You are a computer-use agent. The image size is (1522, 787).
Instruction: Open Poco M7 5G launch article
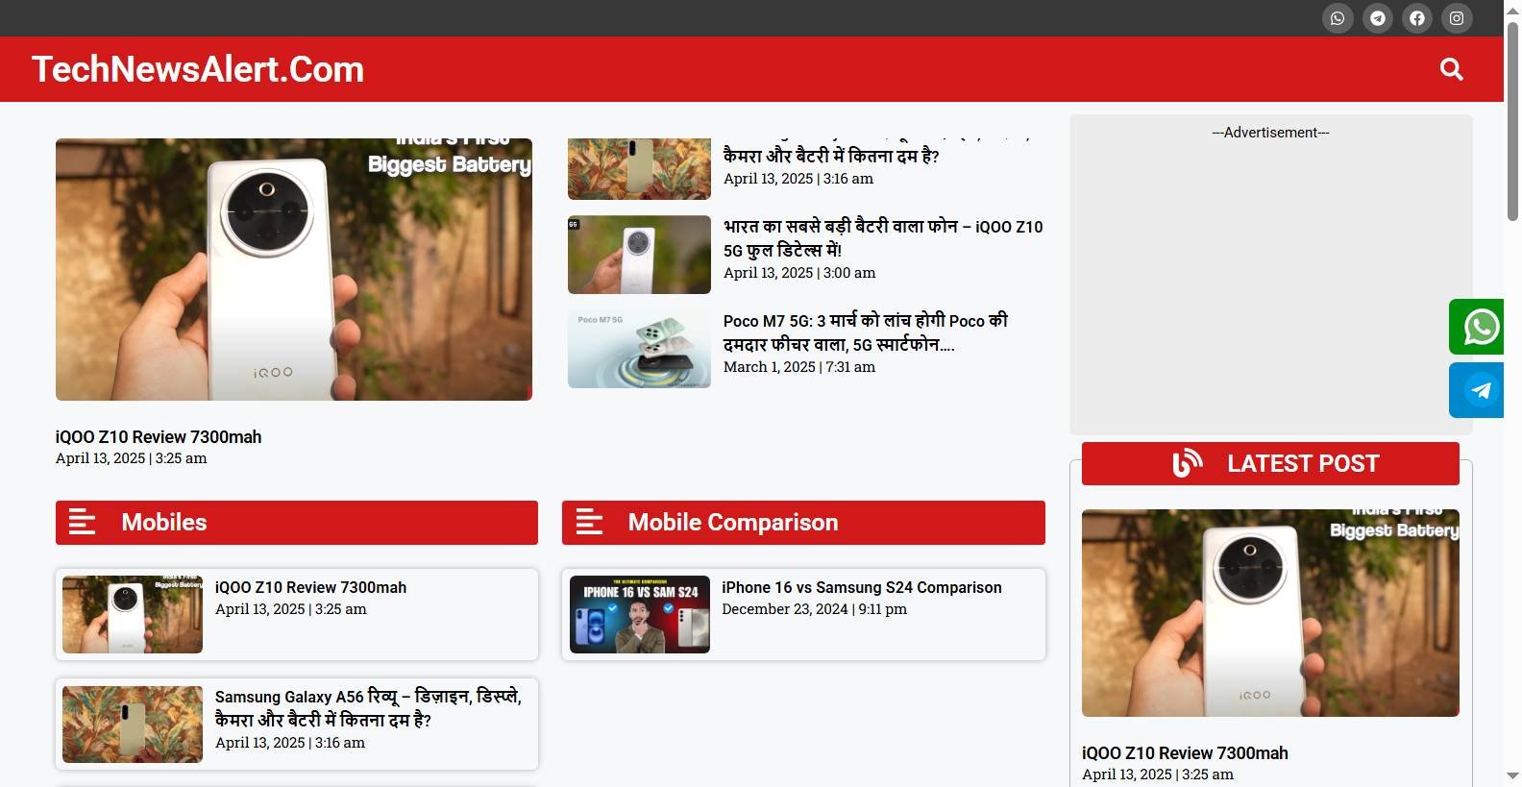(x=865, y=332)
